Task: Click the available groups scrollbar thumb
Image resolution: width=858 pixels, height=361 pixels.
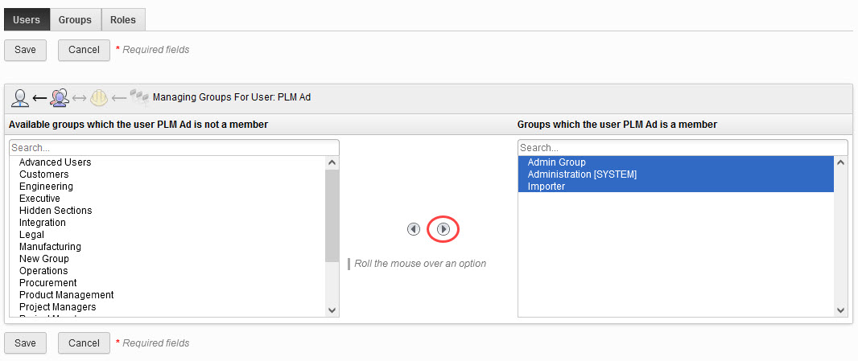Action: 332,215
